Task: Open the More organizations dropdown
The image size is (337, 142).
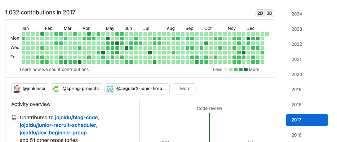Action: pos(185,89)
